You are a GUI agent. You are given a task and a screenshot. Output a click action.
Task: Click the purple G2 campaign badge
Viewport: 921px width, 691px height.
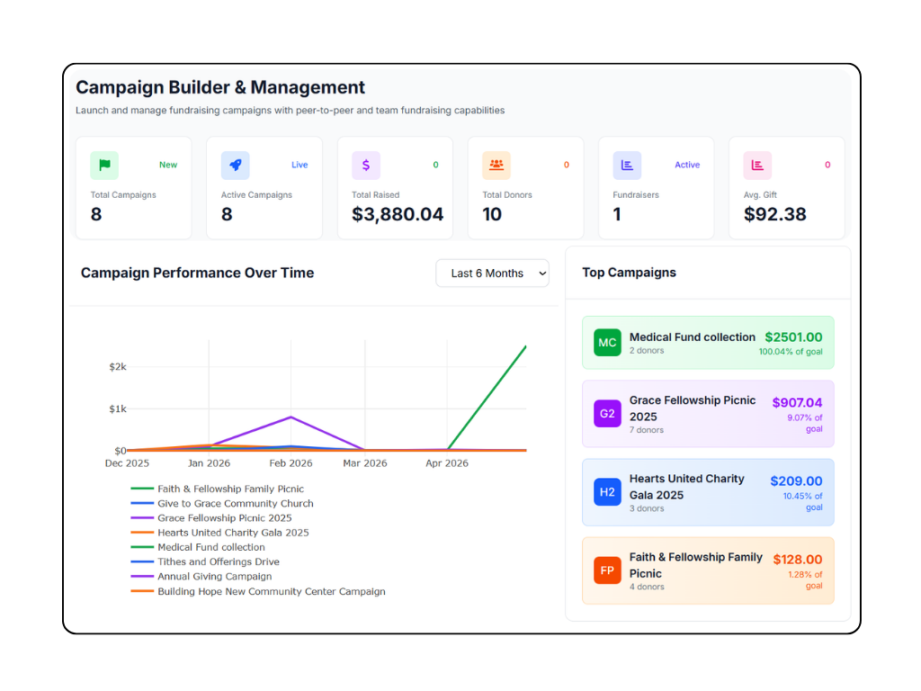tap(607, 414)
